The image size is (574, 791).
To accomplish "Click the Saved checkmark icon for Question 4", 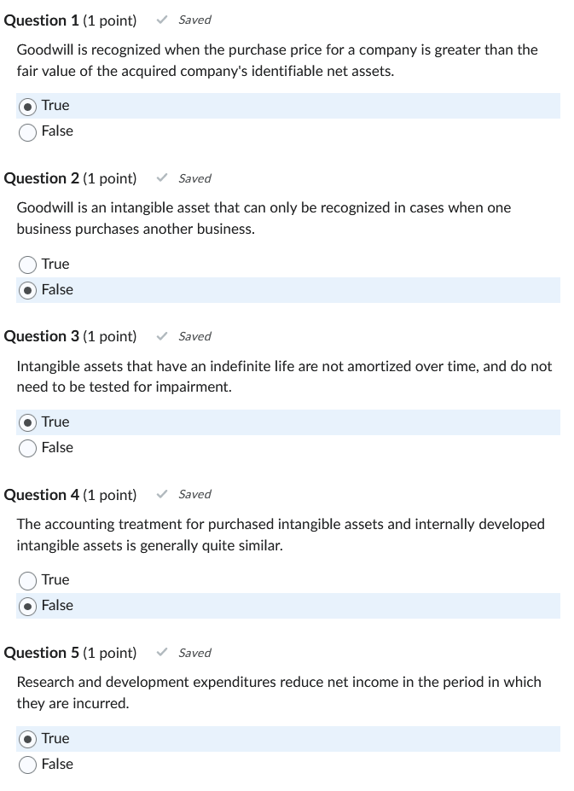I will (162, 493).
